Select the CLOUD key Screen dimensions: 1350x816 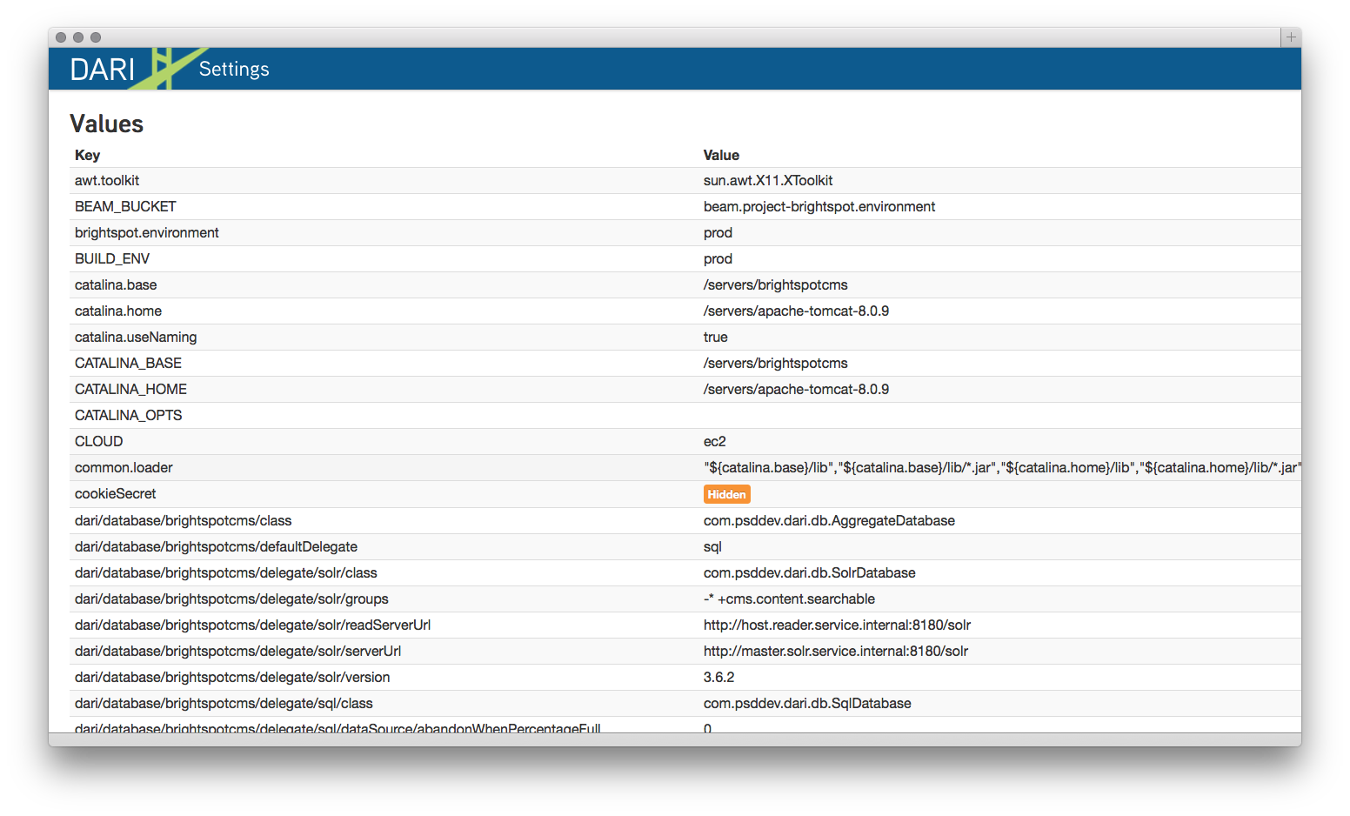coord(99,441)
